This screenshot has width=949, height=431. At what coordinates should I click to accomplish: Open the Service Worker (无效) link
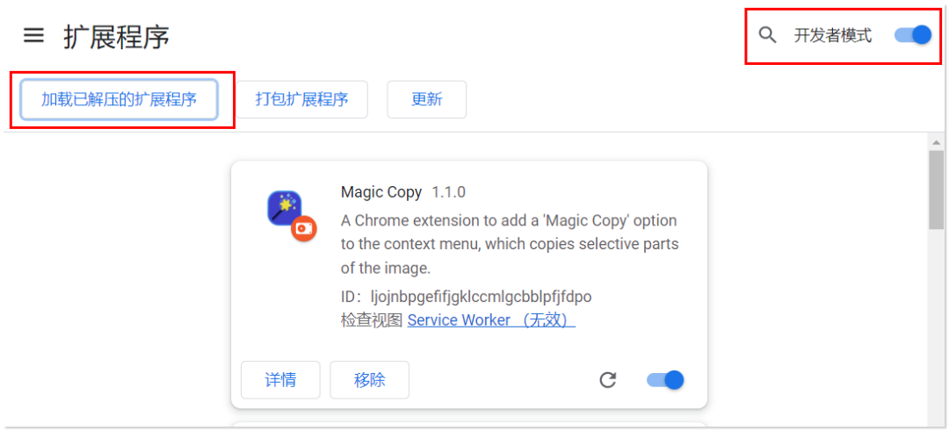pyautogui.click(x=491, y=320)
